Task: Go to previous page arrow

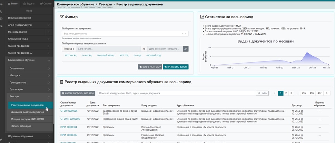Action: pos(275,93)
